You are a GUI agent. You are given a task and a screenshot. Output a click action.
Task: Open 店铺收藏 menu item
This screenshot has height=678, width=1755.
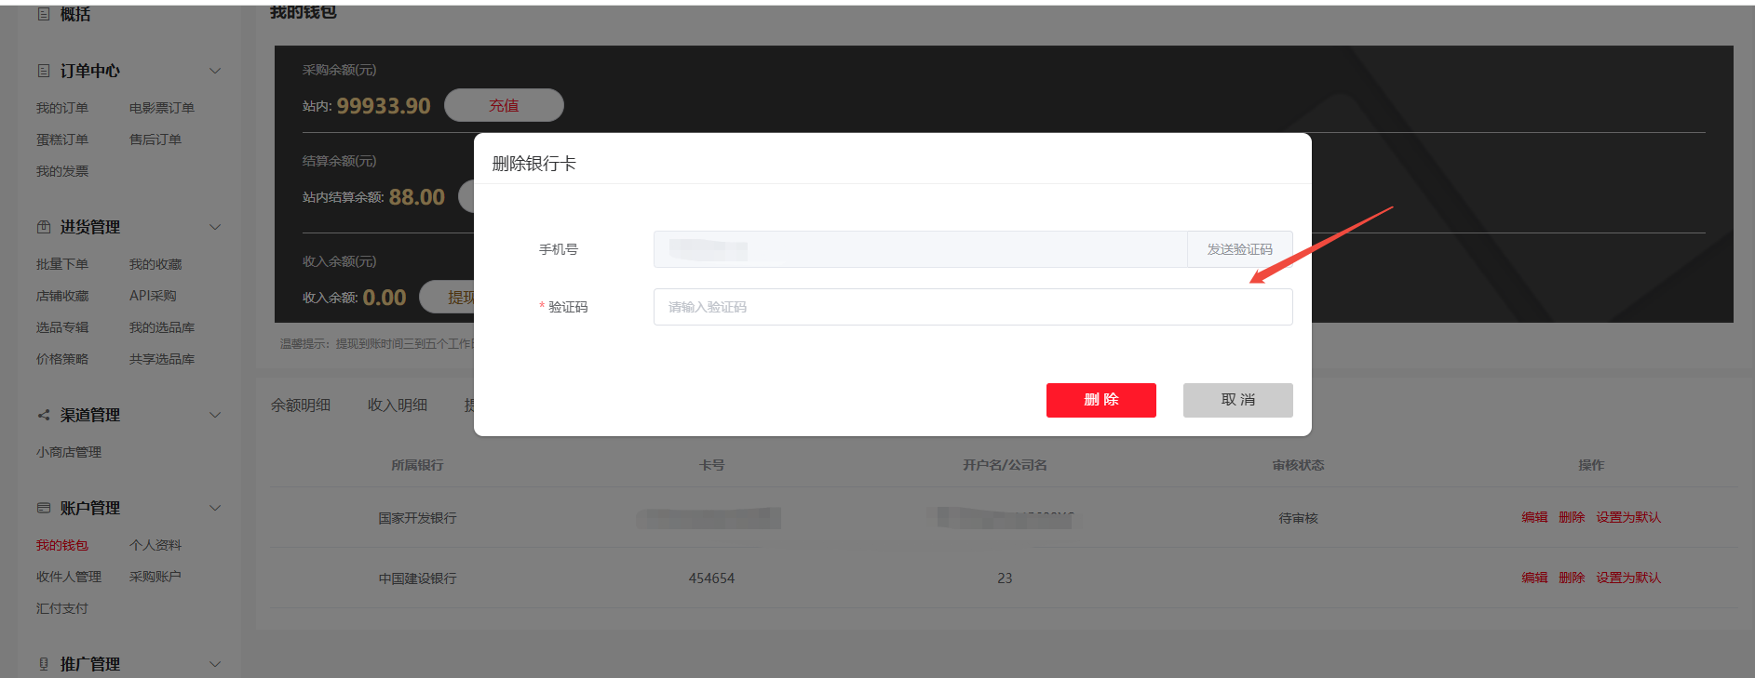click(x=62, y=296)
